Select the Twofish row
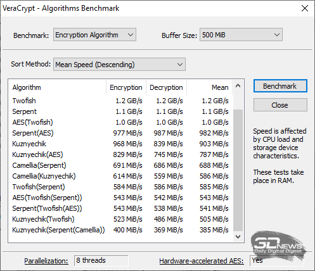The width and height of the screenshot is (315, 271). point(120,101)
